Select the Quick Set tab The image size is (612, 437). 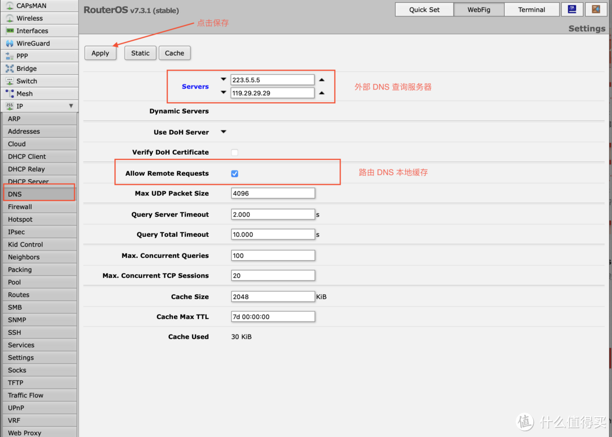424,9
